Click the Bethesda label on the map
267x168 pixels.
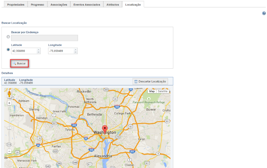(94, 114)
